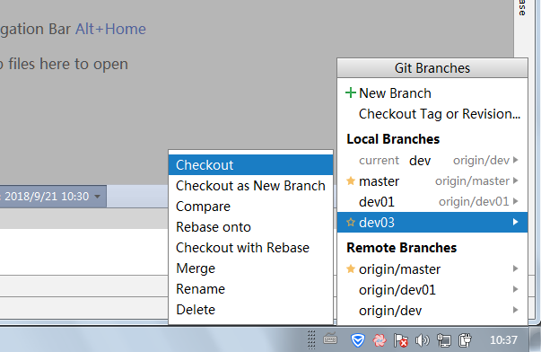Open the date dropdown showing 2018/9/21 10:30

point(98,197)
